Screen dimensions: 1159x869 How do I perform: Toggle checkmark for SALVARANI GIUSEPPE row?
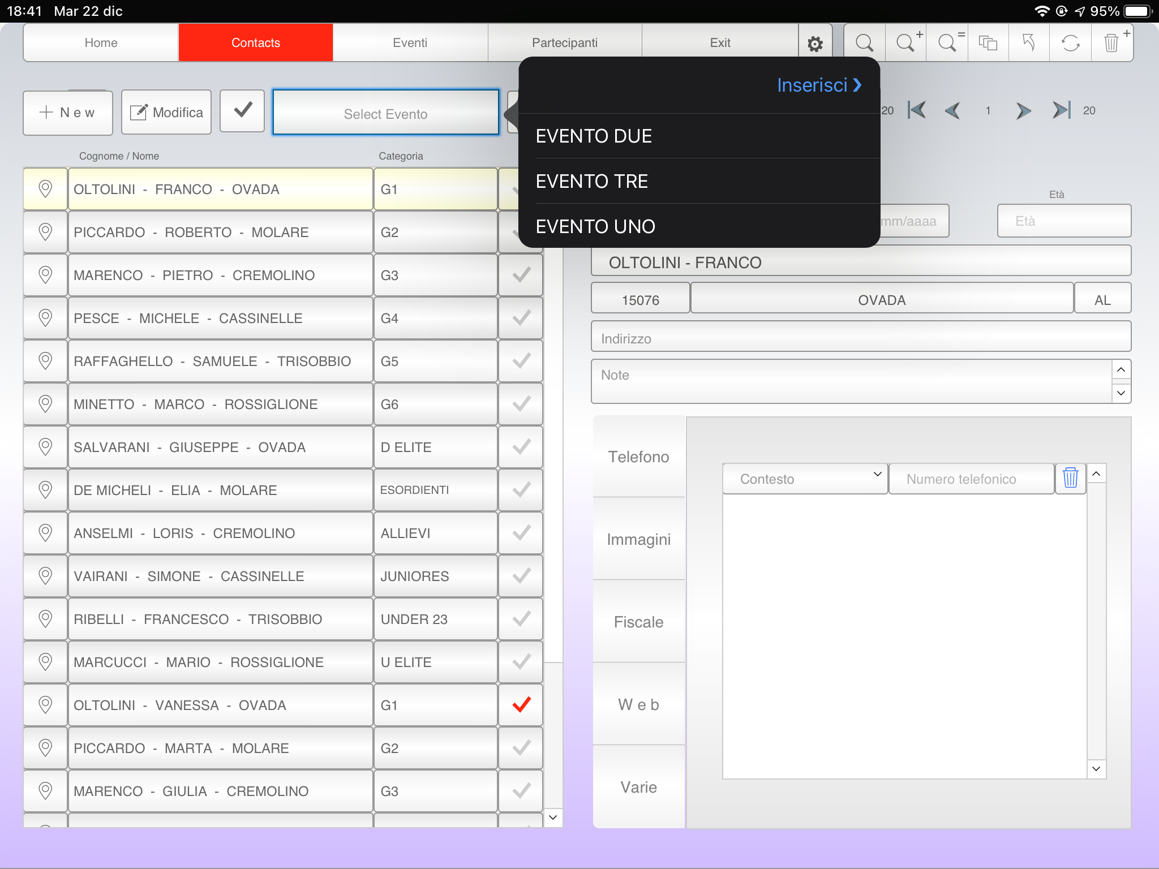[521, 447]
